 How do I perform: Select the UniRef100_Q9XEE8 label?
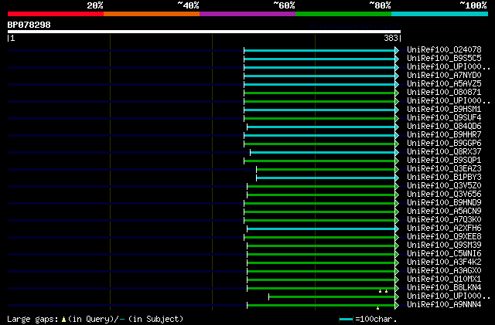tap(444, 237)
